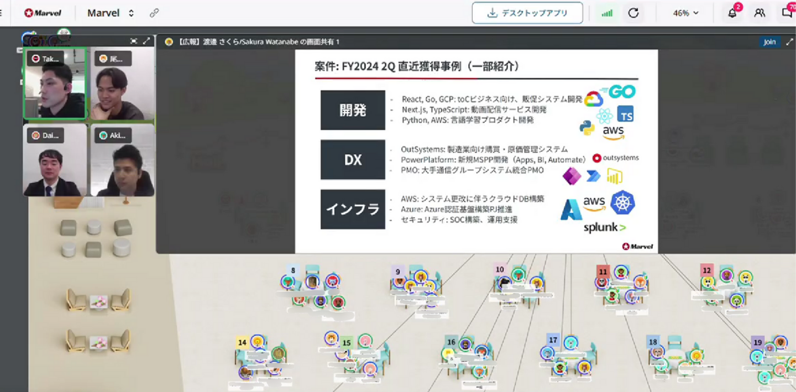This screenshot has width=796, height=392.
Task: Open notifications bell with 2 badge
Action: coord(732,13)
